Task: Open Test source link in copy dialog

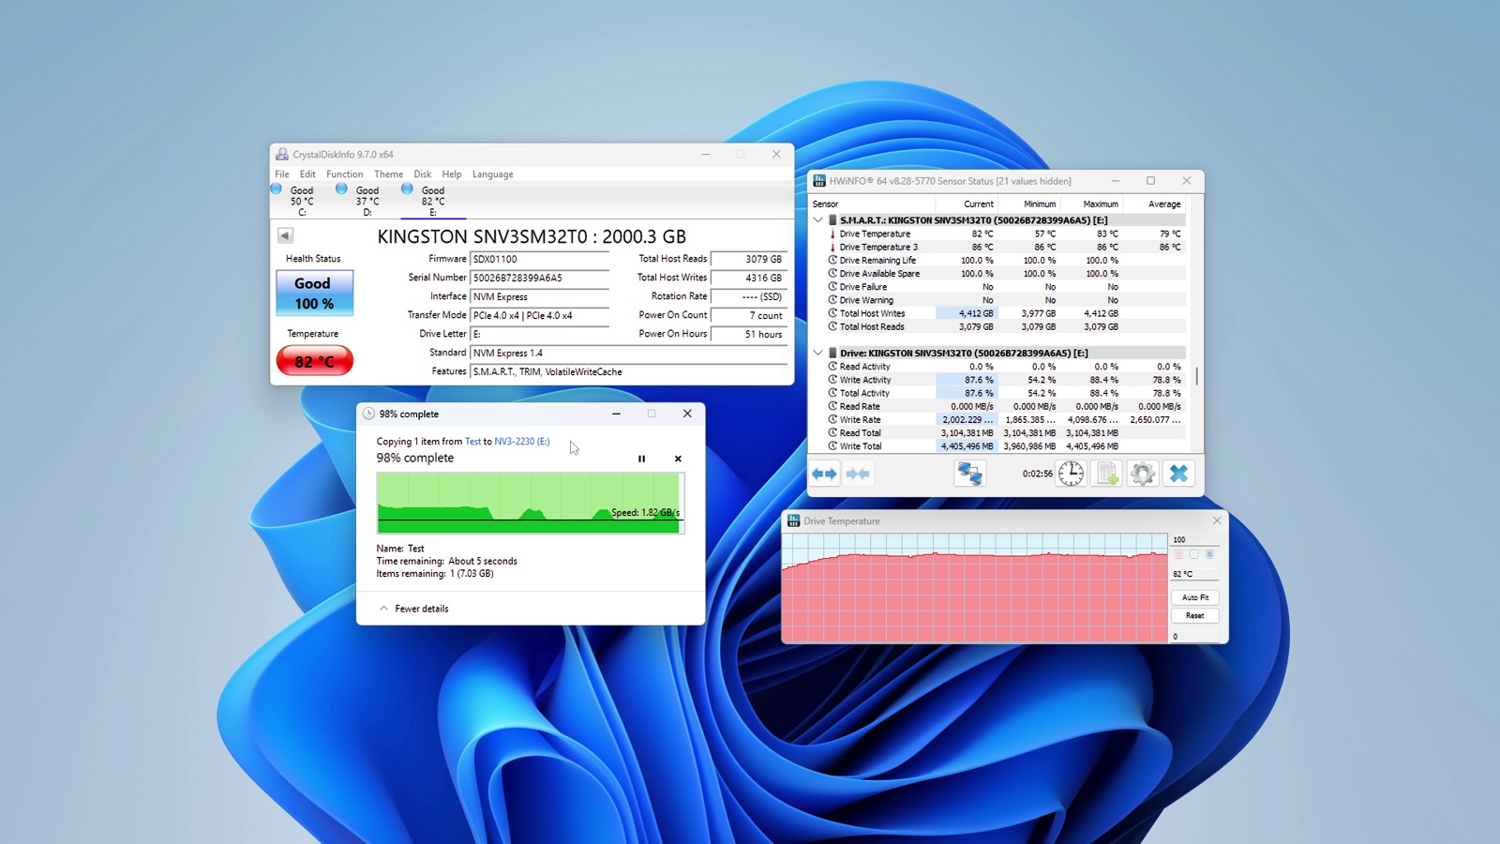Action: pyautogui.click(x=473, y=442)
